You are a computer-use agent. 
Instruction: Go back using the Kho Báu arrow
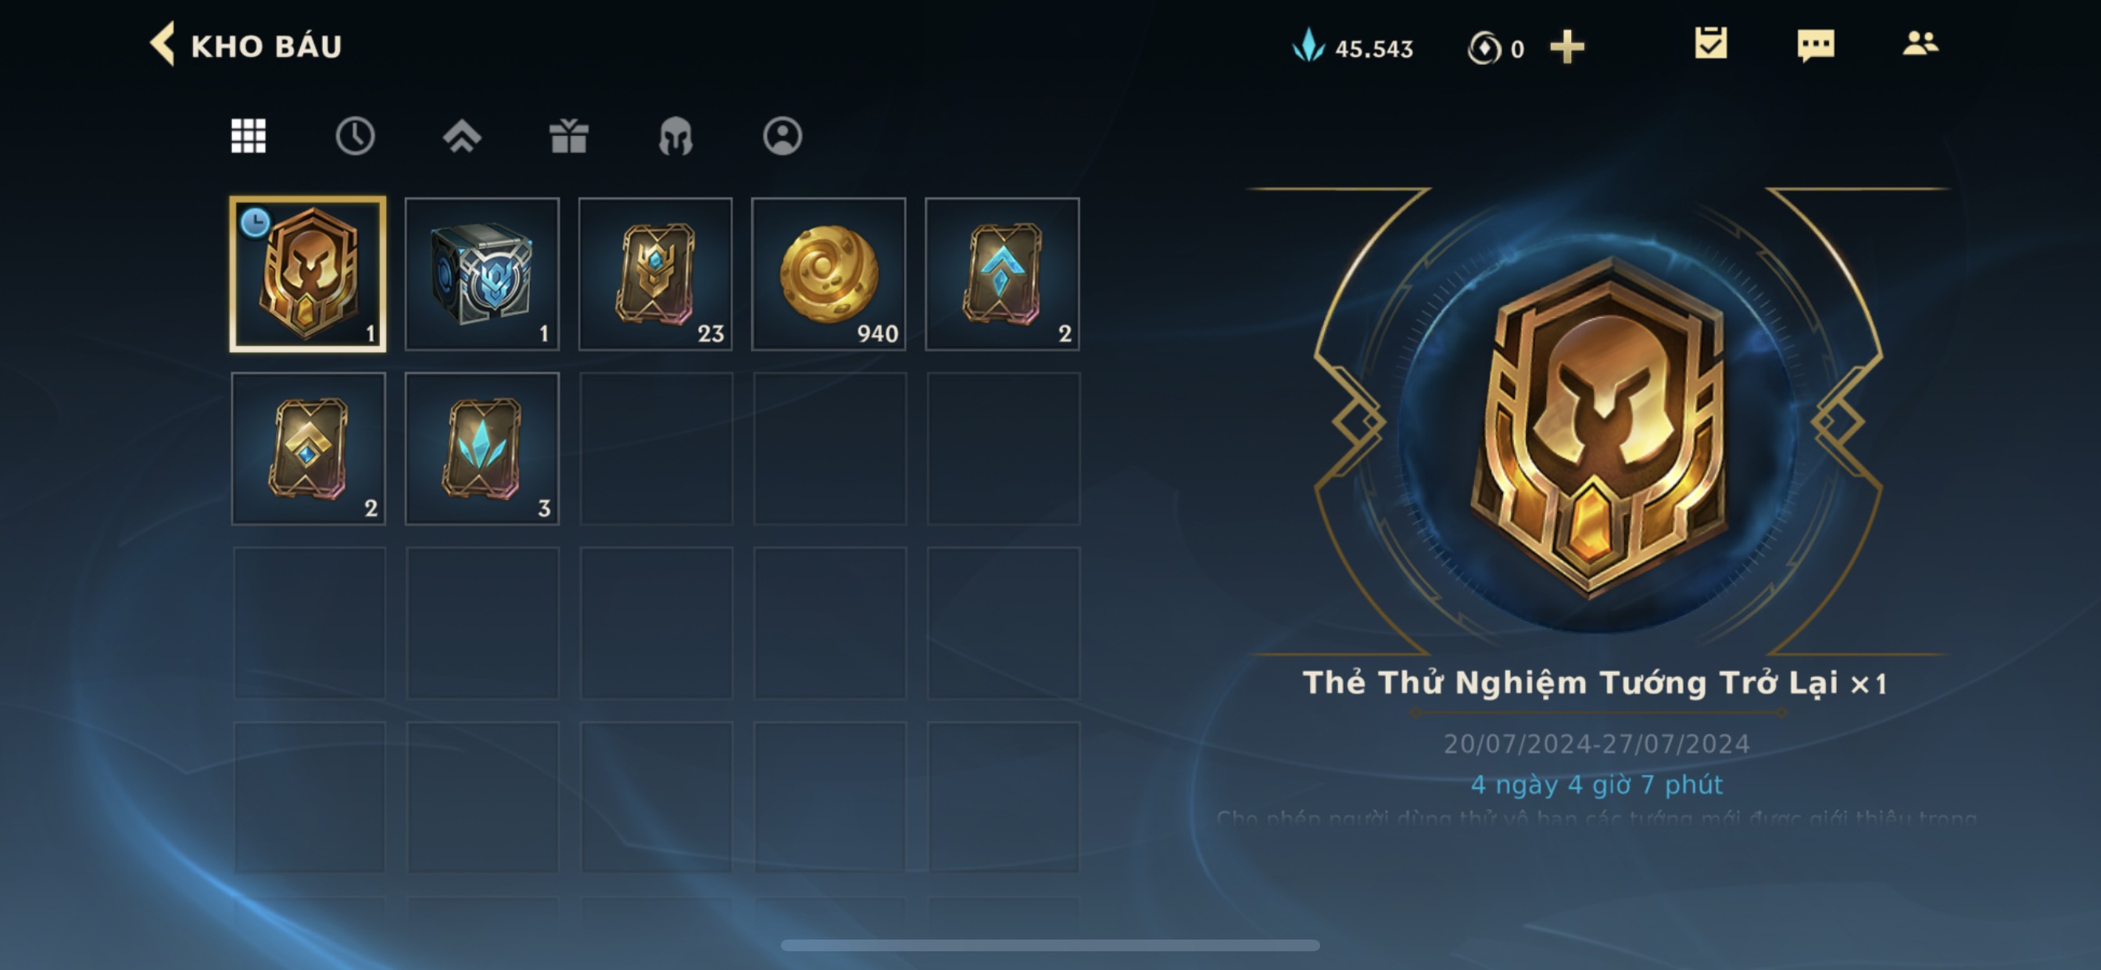tap(163, 44)
